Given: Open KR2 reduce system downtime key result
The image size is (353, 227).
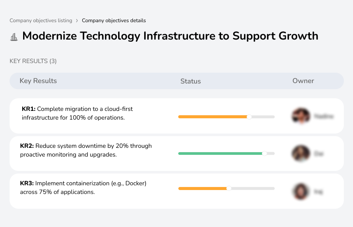Looking at the screenshot, I should click(x=86, y=150).
